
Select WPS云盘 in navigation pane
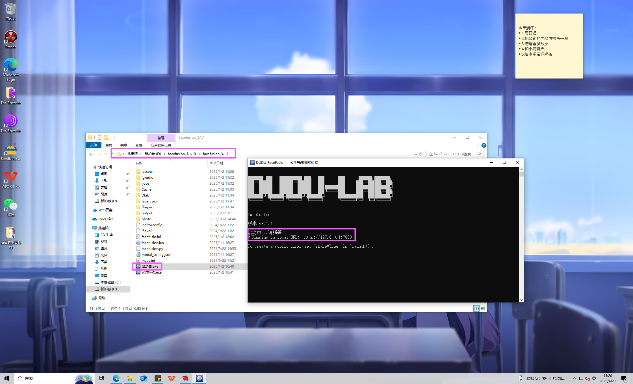(105, 210)
